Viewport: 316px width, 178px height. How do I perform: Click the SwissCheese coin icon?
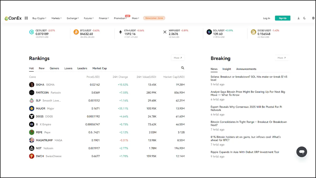[x=32, y=156]
